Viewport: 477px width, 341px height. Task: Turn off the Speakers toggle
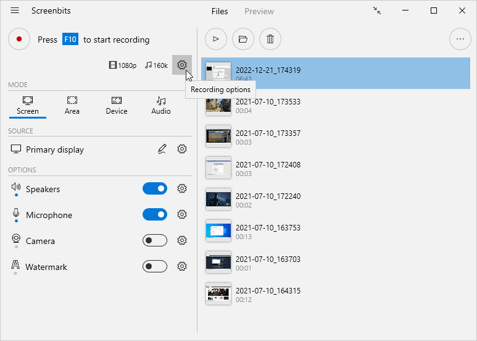(x=155, y=188)
